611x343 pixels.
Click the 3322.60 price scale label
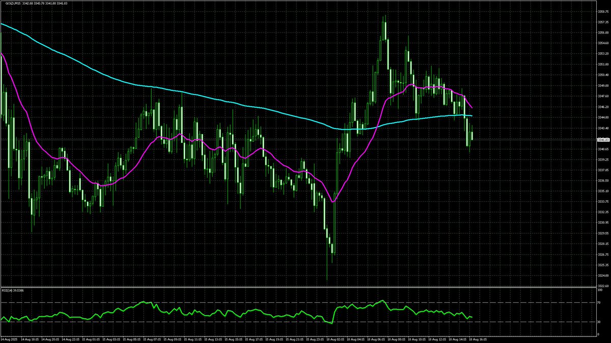(602, 286)
